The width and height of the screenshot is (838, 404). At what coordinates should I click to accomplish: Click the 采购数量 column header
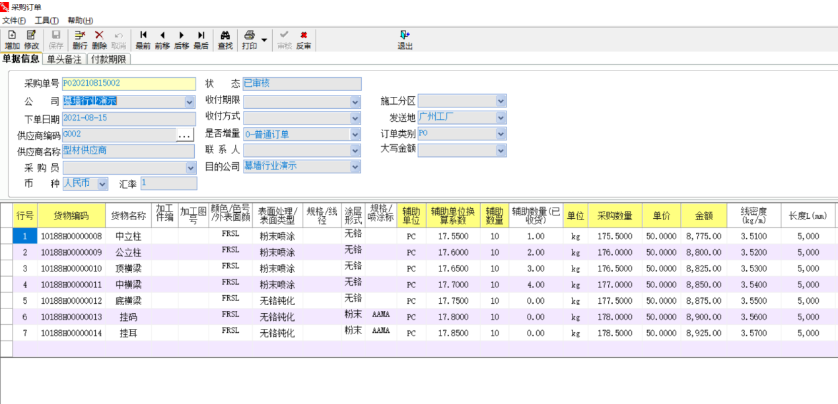click(x=615, y=216)
